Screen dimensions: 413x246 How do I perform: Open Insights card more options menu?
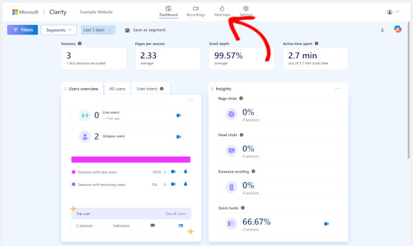point(337,89)
